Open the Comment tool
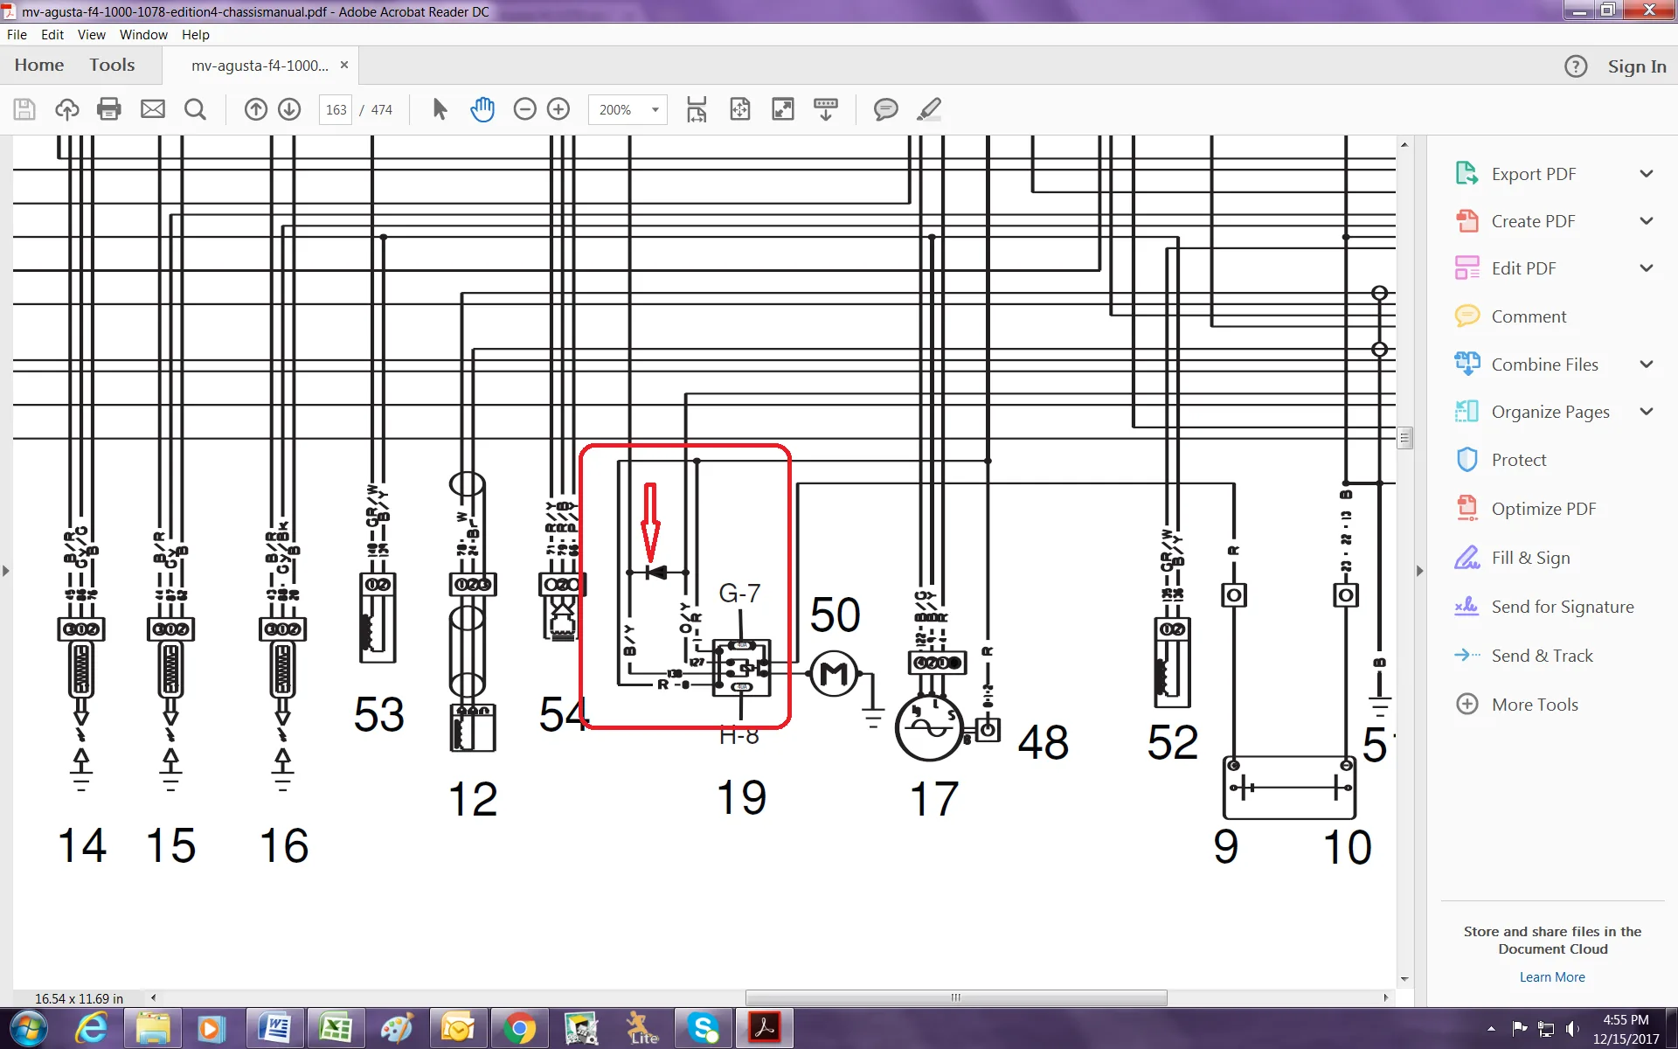Viewport: 1678px width, 1049px height. tap(1529, 316)
